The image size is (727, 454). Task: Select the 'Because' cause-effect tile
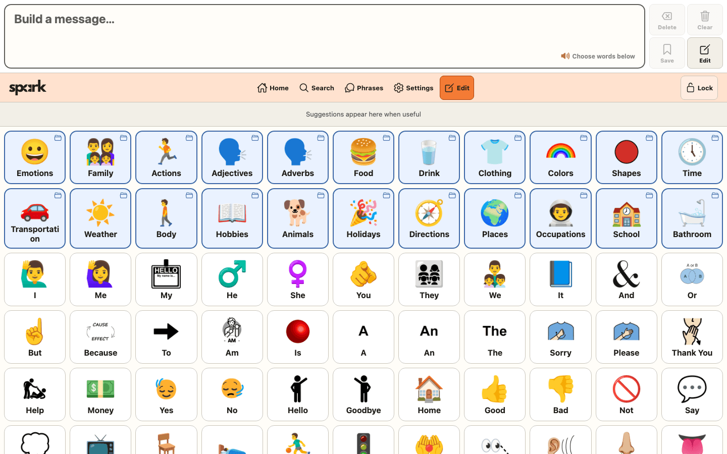tap(100, 337)
